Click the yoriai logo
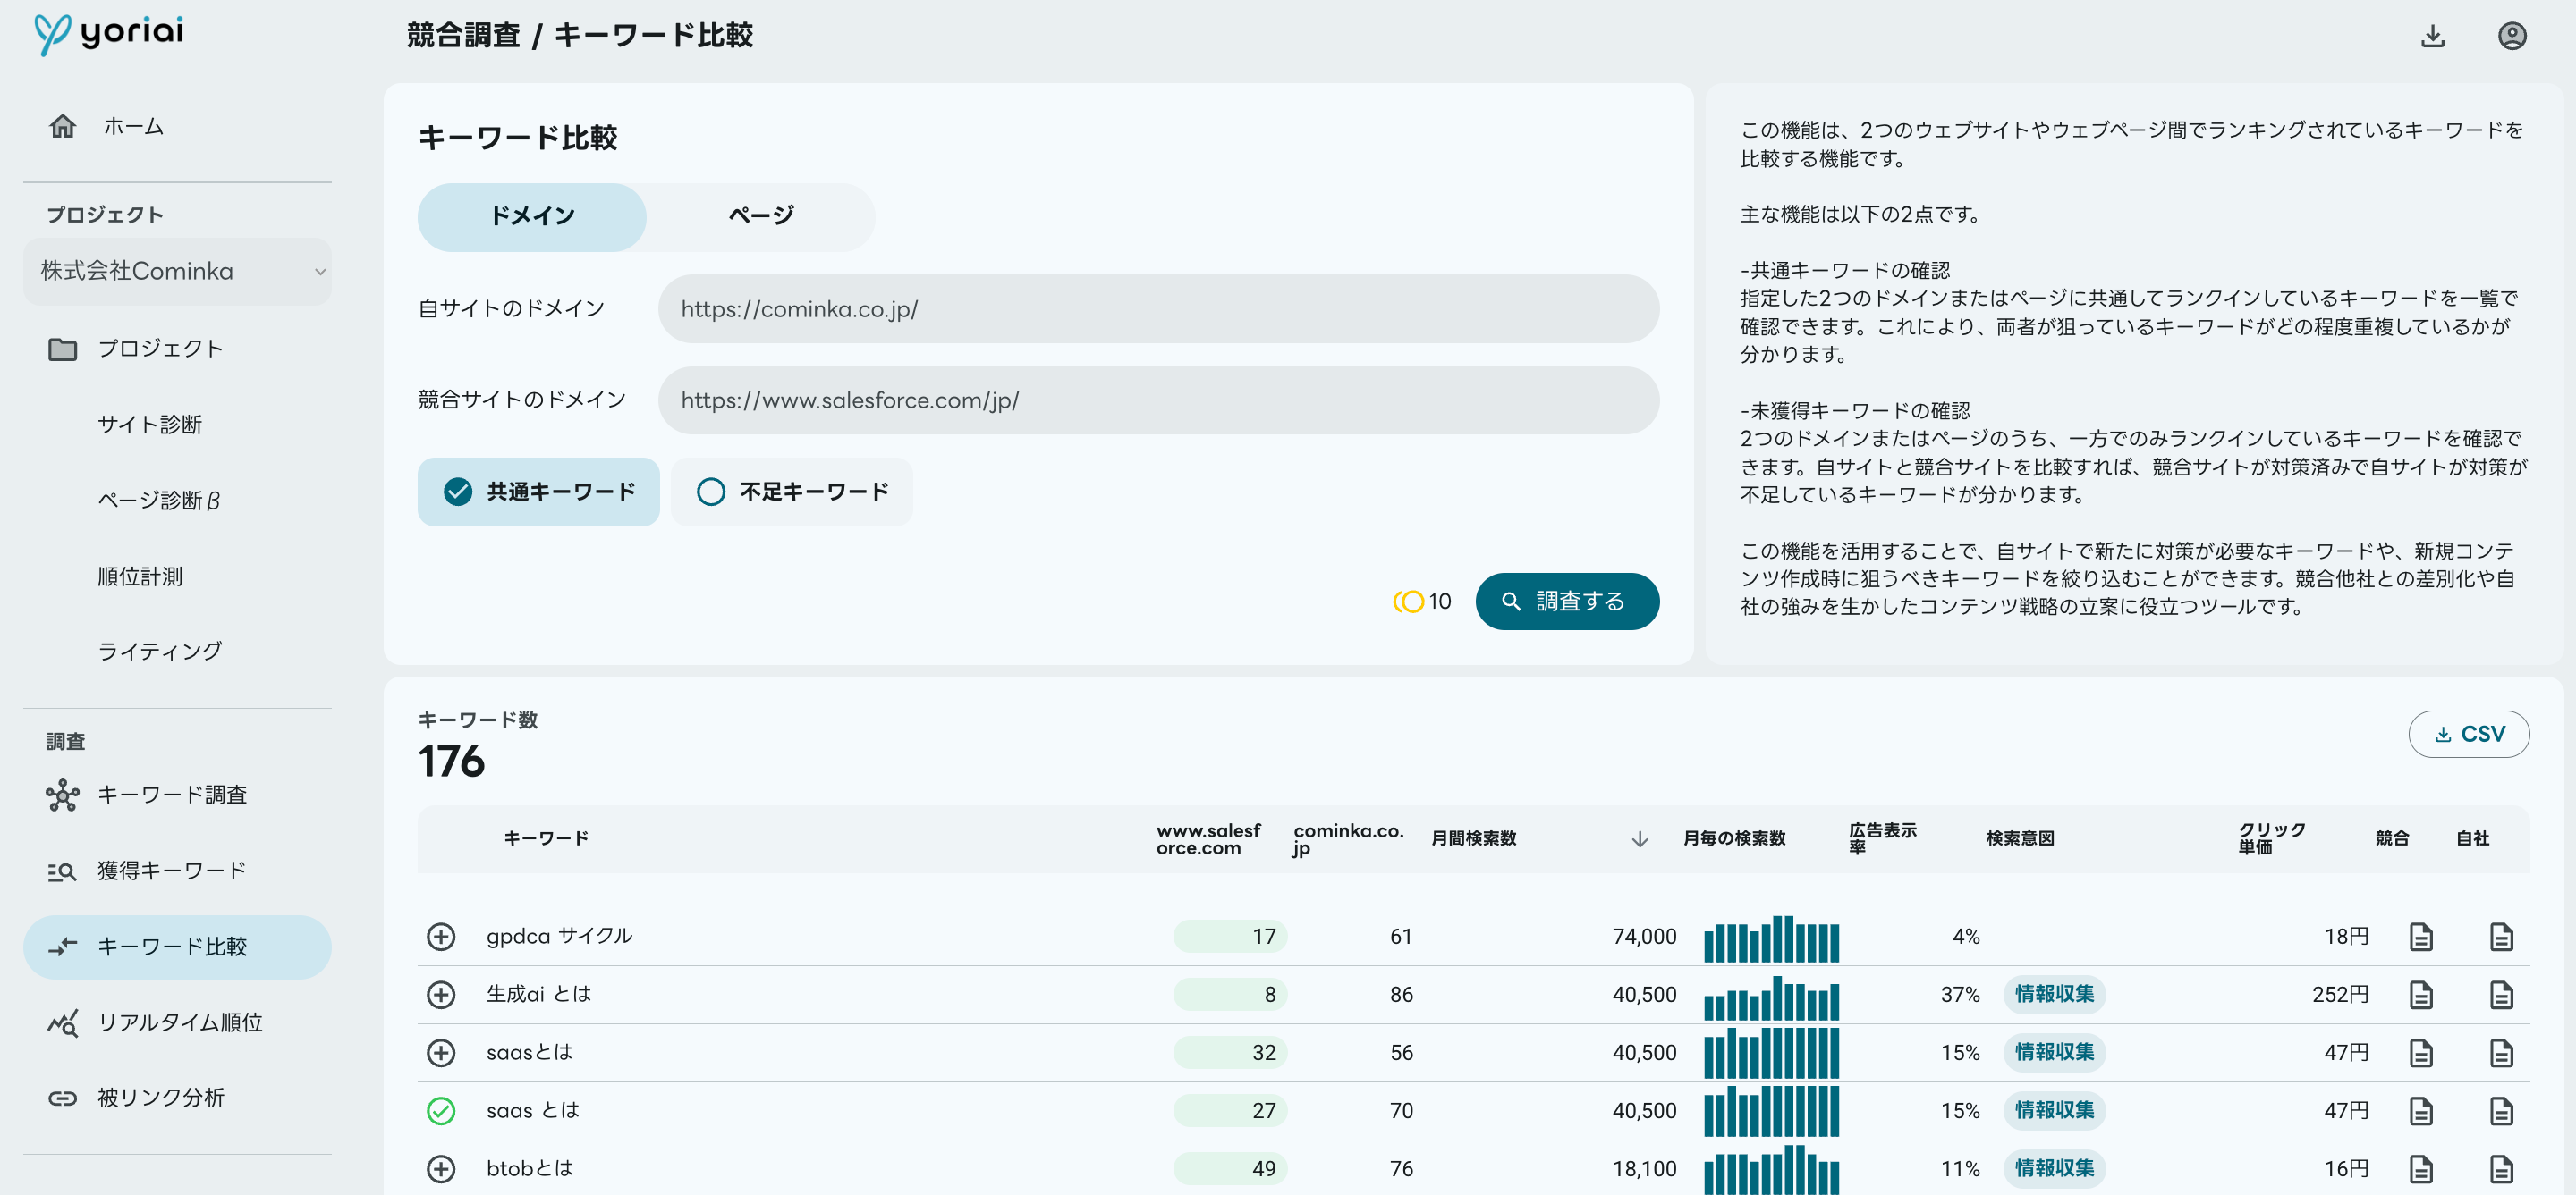 click(109, 33)
